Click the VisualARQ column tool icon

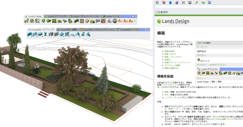click(46, 34)
